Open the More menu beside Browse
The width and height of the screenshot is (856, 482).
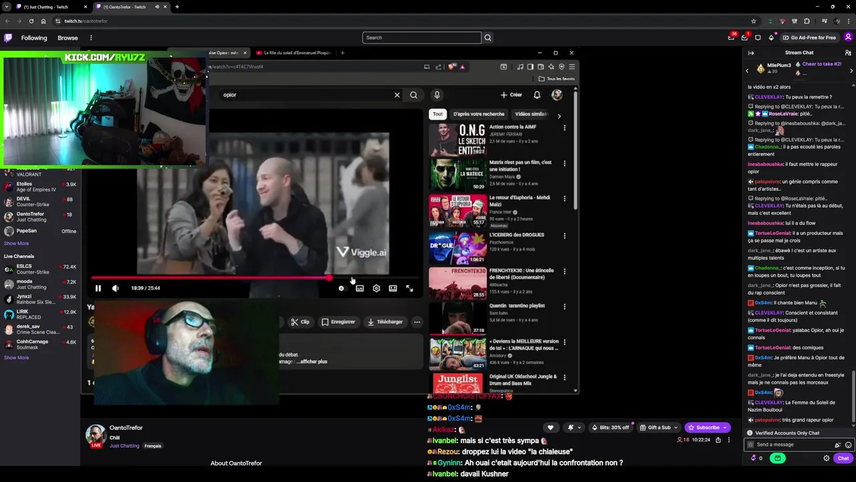91,37
